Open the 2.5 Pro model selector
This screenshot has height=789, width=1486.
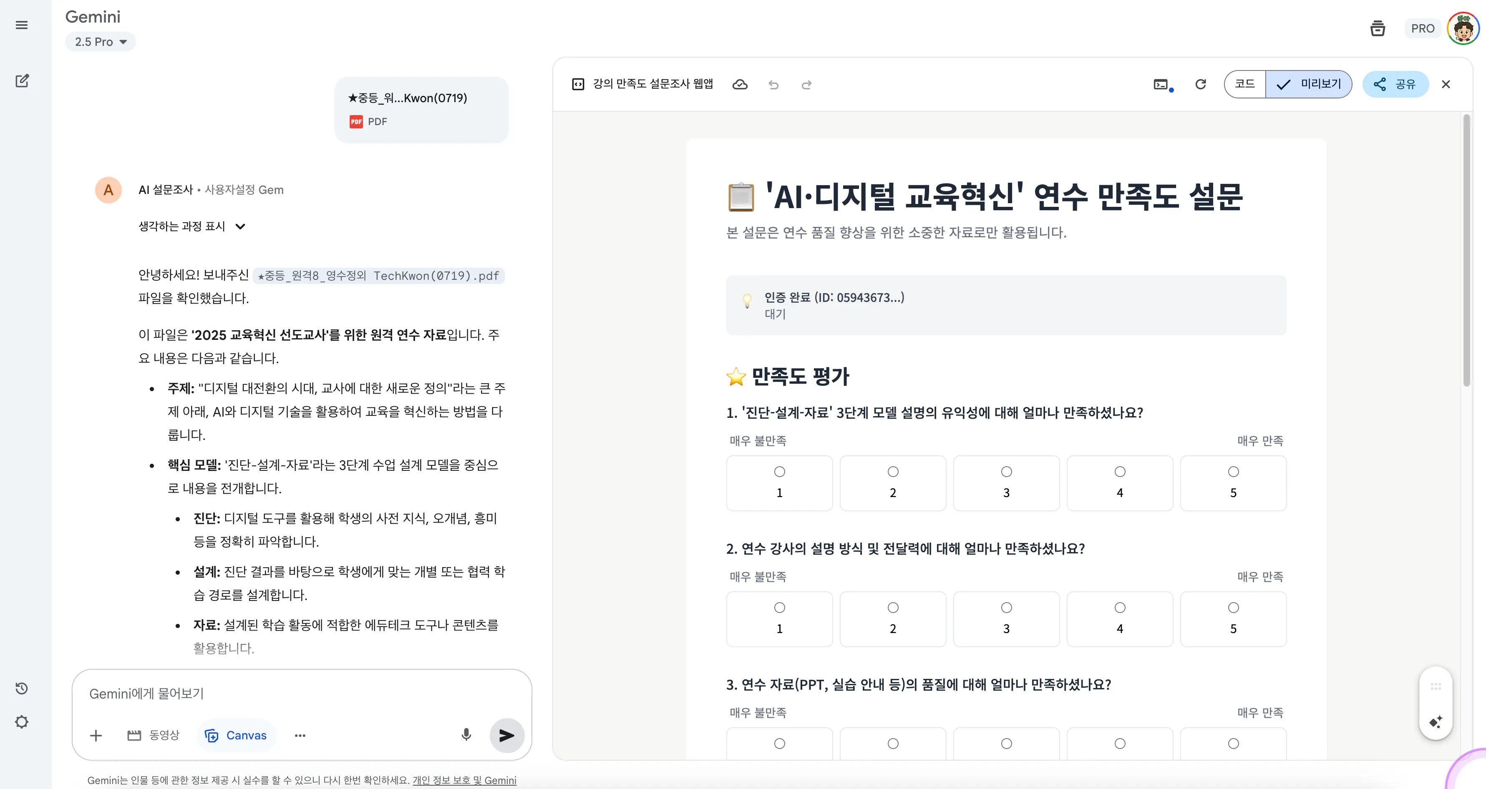coord(101,42)
